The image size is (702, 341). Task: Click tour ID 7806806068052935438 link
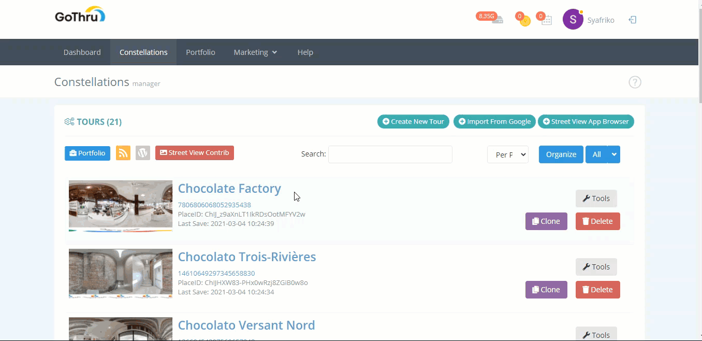pos(214,205)
